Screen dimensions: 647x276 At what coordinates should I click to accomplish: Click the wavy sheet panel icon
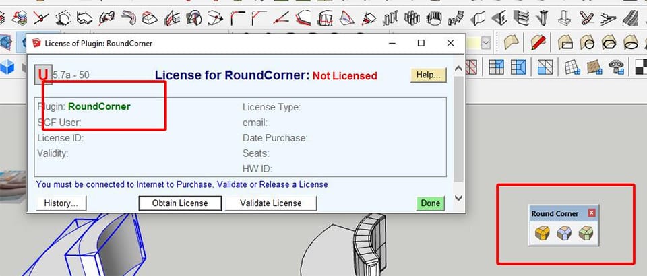pos(478,18)
